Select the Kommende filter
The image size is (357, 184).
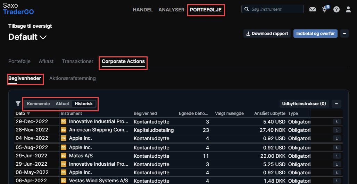click(38, 104)
